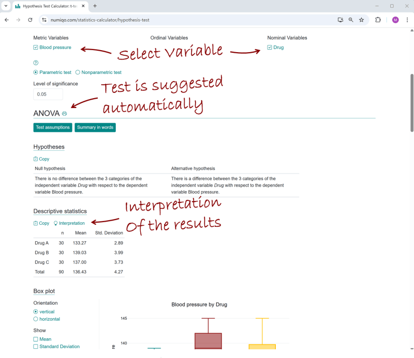Open the help question mark icon
This screenshot has height=358, width=414.
tap(36, 63)
